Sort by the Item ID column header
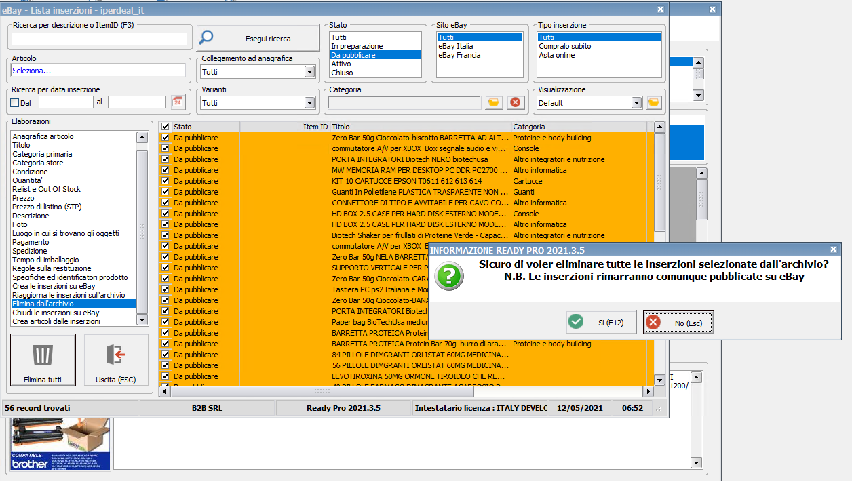852x482 pixels. click(x=285, y=127)
